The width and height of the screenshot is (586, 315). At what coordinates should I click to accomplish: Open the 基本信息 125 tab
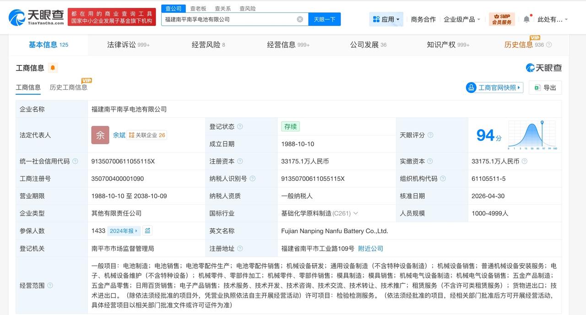click(49, 45)
